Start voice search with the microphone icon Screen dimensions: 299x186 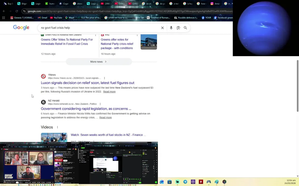click(x=171, y=28)
